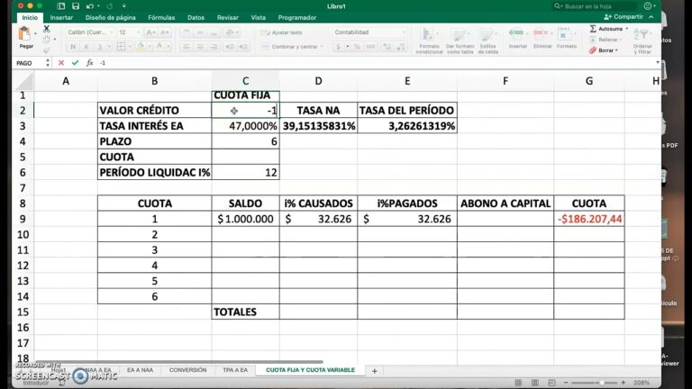Toggle Underline (S) formatting
Viewport: 692px width, 389px height.
point(100,46)
